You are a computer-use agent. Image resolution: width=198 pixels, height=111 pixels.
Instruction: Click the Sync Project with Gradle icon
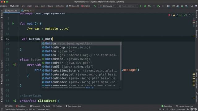(x=178, y=6)
